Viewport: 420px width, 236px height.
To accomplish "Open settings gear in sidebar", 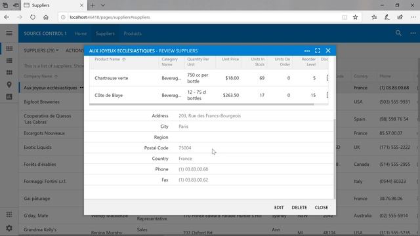I will 9,228.
